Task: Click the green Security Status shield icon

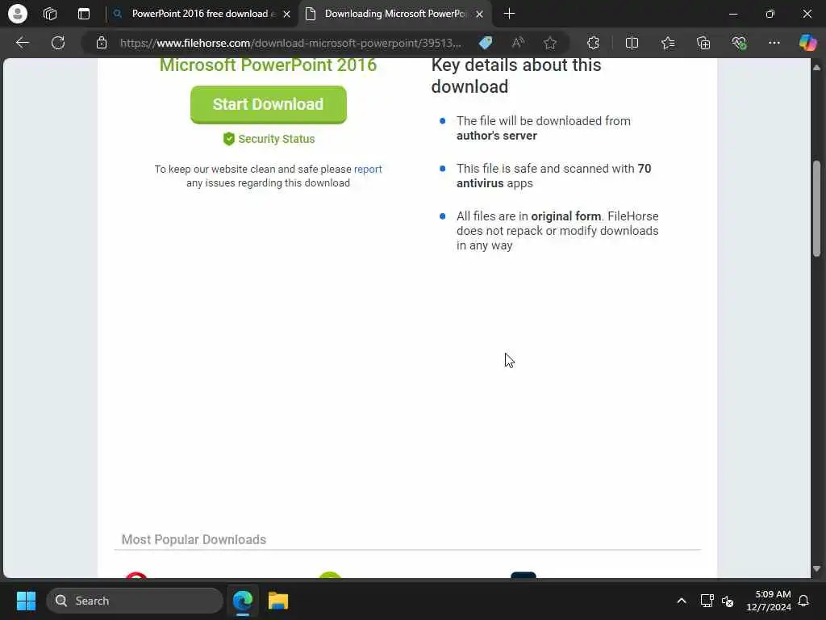Action: (228, 139)
